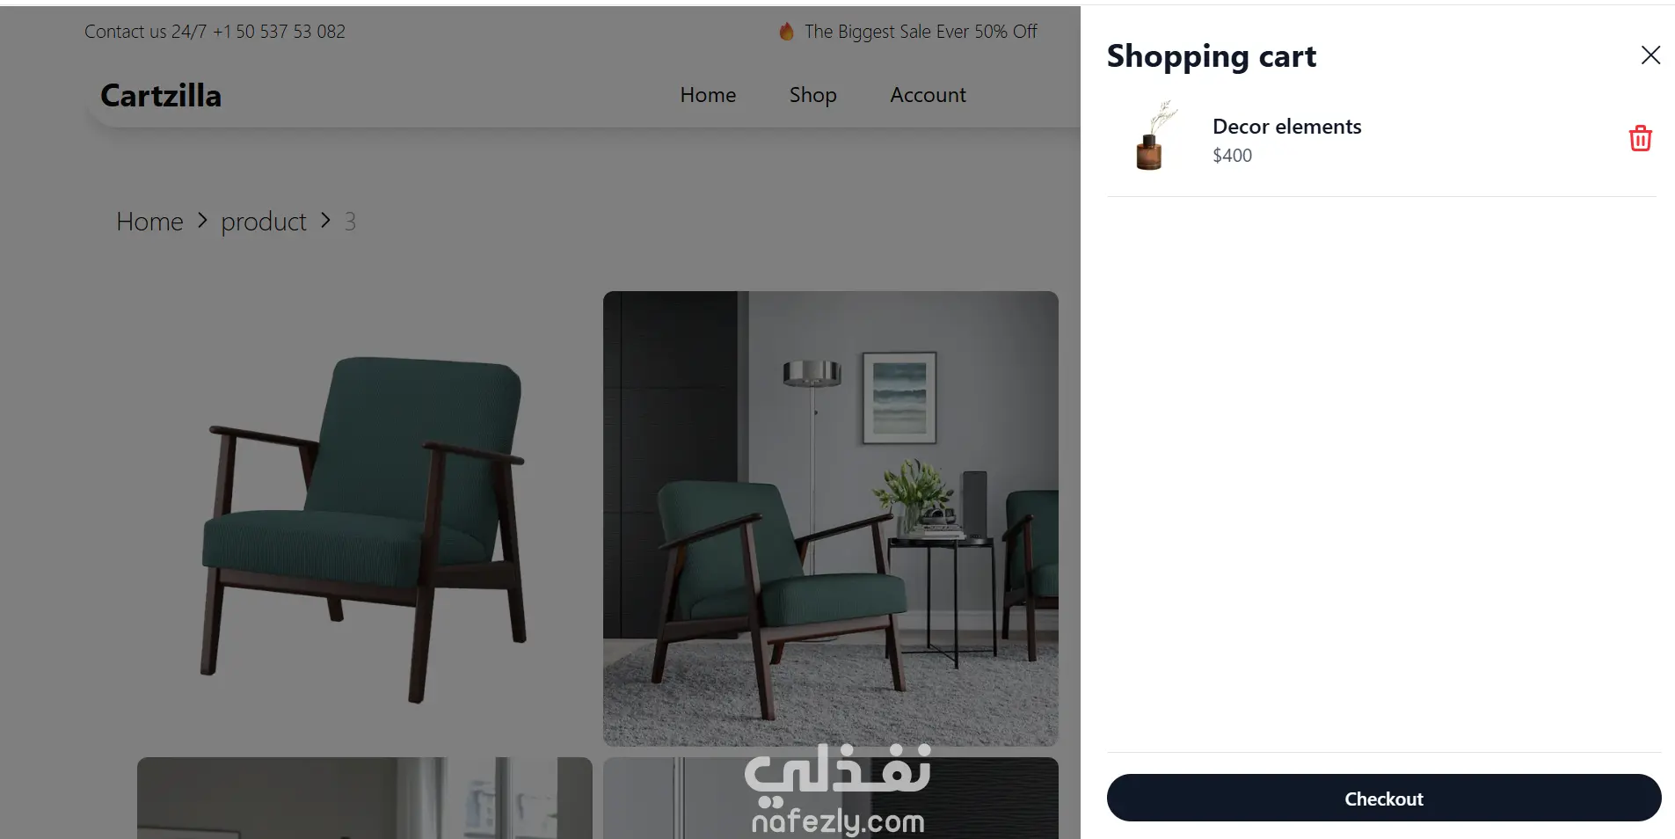Viewport: 1675px width, 839px height.
Task: Click the Cartzilla logo
Action: [x=161, y=95]
